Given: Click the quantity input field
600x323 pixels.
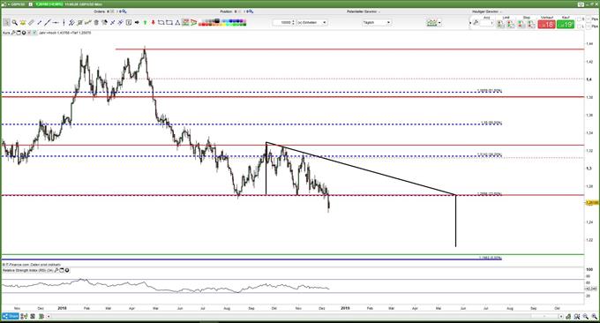Looking at the screenshot, I should coord(284,23).
